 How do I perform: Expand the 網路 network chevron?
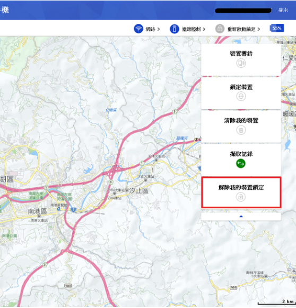pyautogui.click(x=159, y=29)
